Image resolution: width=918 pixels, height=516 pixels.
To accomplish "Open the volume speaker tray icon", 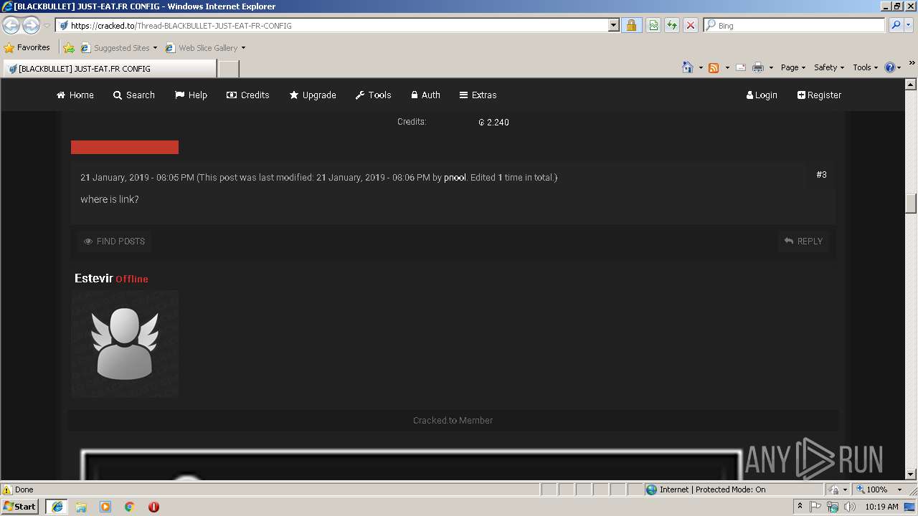I will 850,507.
